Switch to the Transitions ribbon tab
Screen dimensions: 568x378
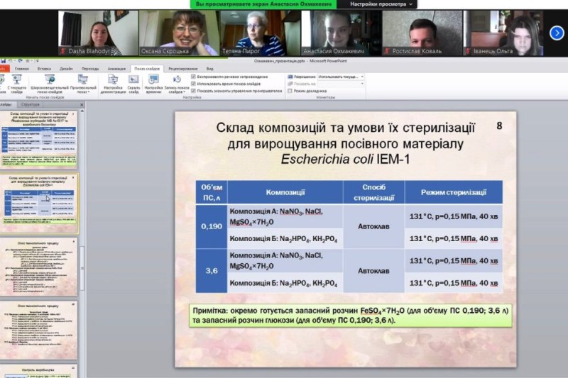coord(90,68)
